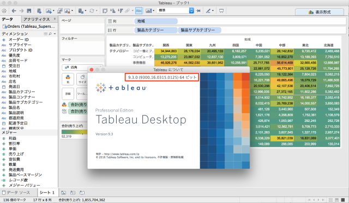Click the cell value 34,944,863
This screenshot has width=349, height=203.
point(169,51)
